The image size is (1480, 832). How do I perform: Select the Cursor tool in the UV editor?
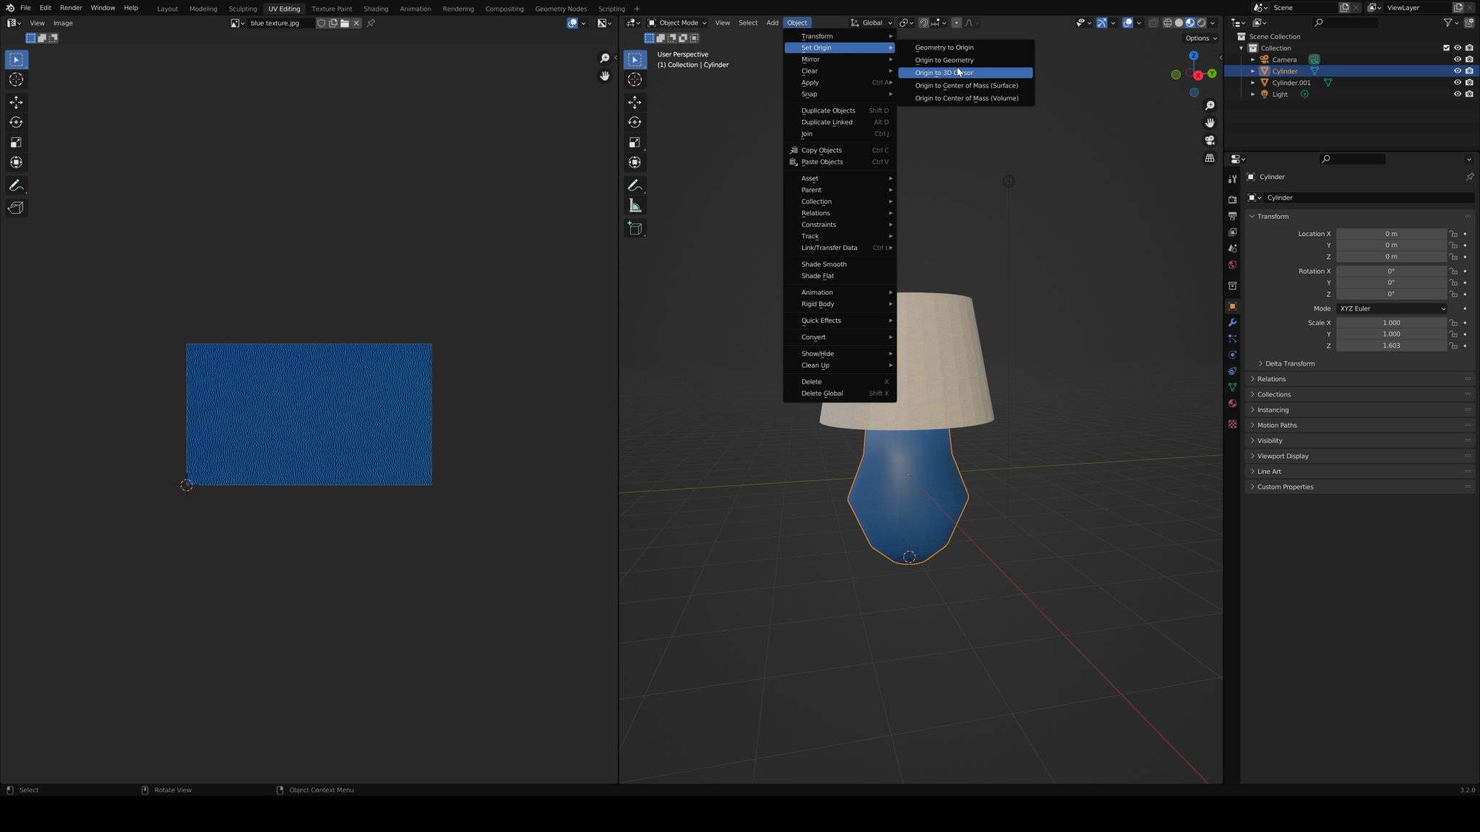(16, 79)
